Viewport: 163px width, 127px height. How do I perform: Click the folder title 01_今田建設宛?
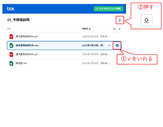click(18, 20)
